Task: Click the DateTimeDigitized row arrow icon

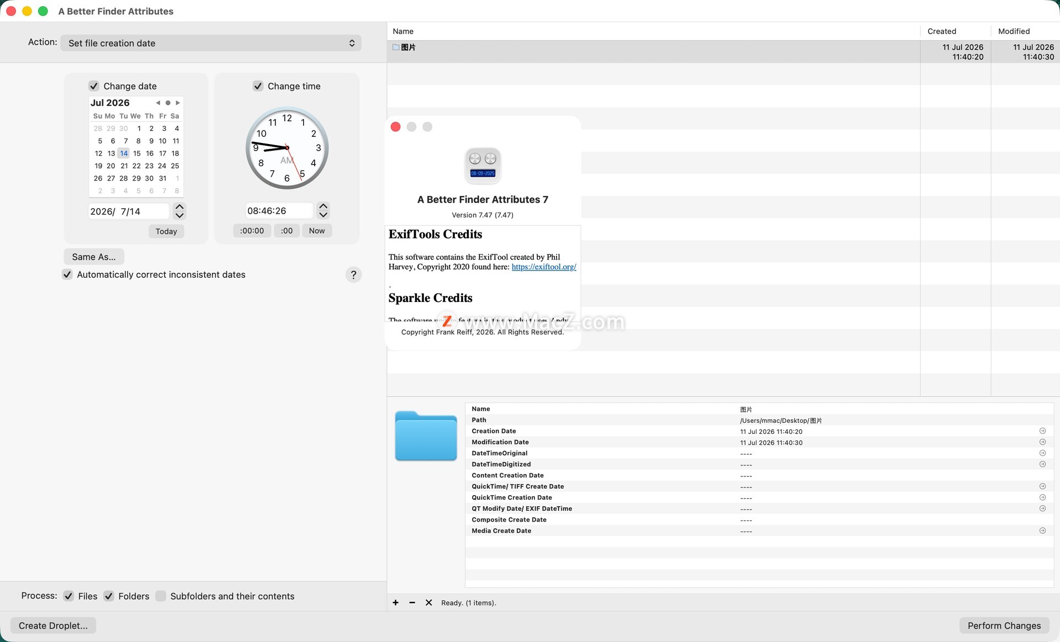Action: pos(1042,464)
